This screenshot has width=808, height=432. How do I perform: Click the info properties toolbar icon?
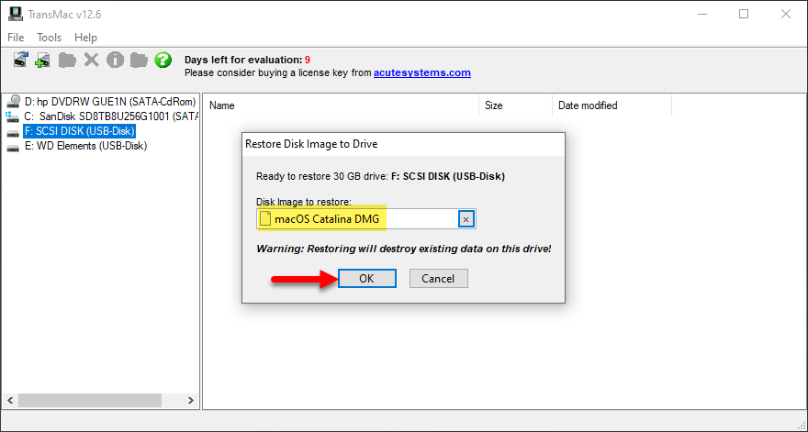(x=115, y=60)
